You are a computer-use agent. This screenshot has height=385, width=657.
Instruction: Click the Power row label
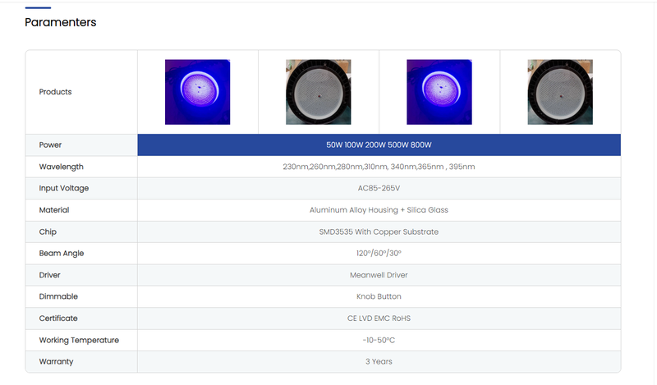[x=50, y=145]
